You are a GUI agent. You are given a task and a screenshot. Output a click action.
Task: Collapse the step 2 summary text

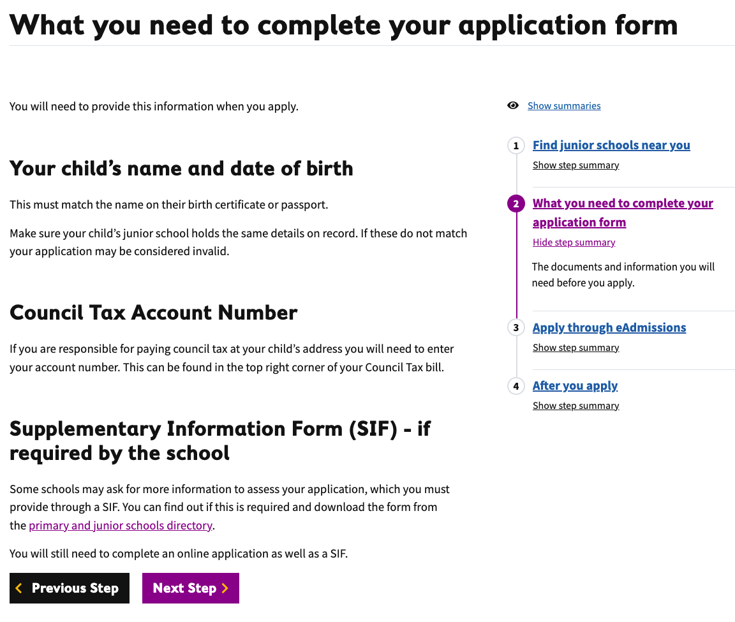[574, 242]
